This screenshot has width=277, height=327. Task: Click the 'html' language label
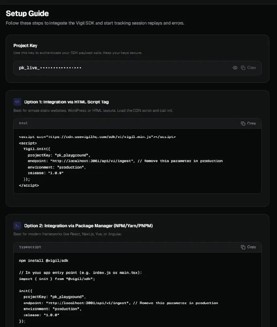click(23, 123)
